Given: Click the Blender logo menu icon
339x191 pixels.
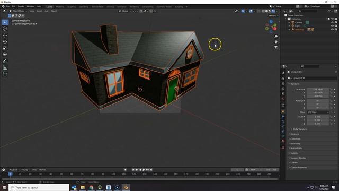Looking at the screenshot, I should 3,6.
